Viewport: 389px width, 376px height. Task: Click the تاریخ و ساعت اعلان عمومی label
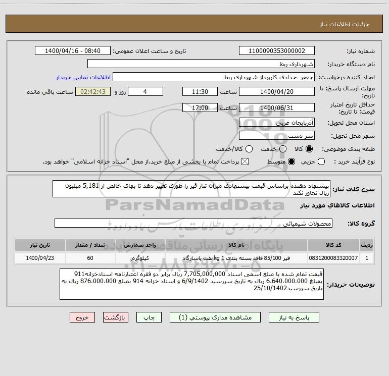(150, 51)
